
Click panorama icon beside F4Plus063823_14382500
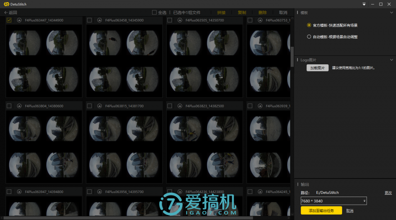tap(180, 106)
